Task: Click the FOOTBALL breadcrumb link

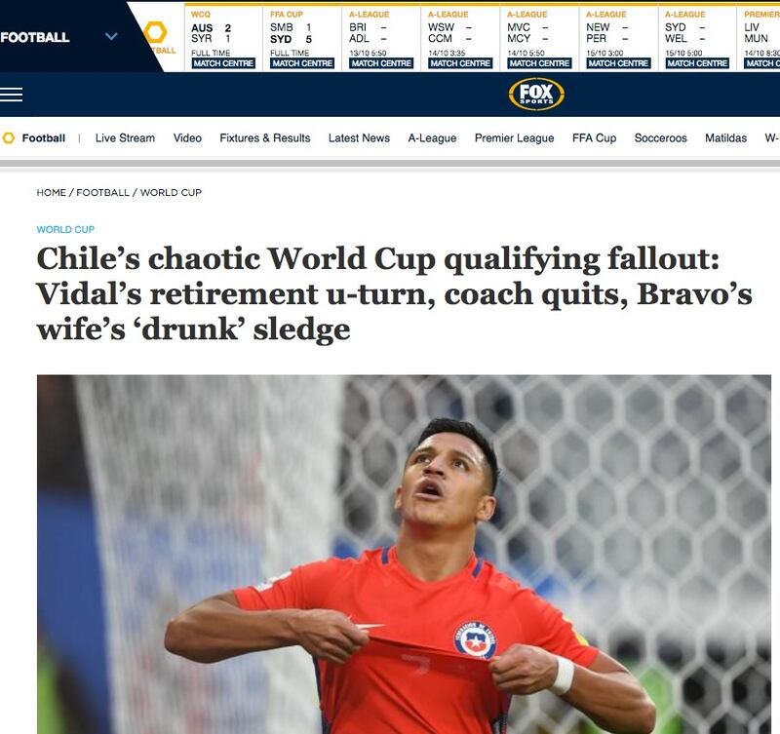Action: [x=102, y=192]
